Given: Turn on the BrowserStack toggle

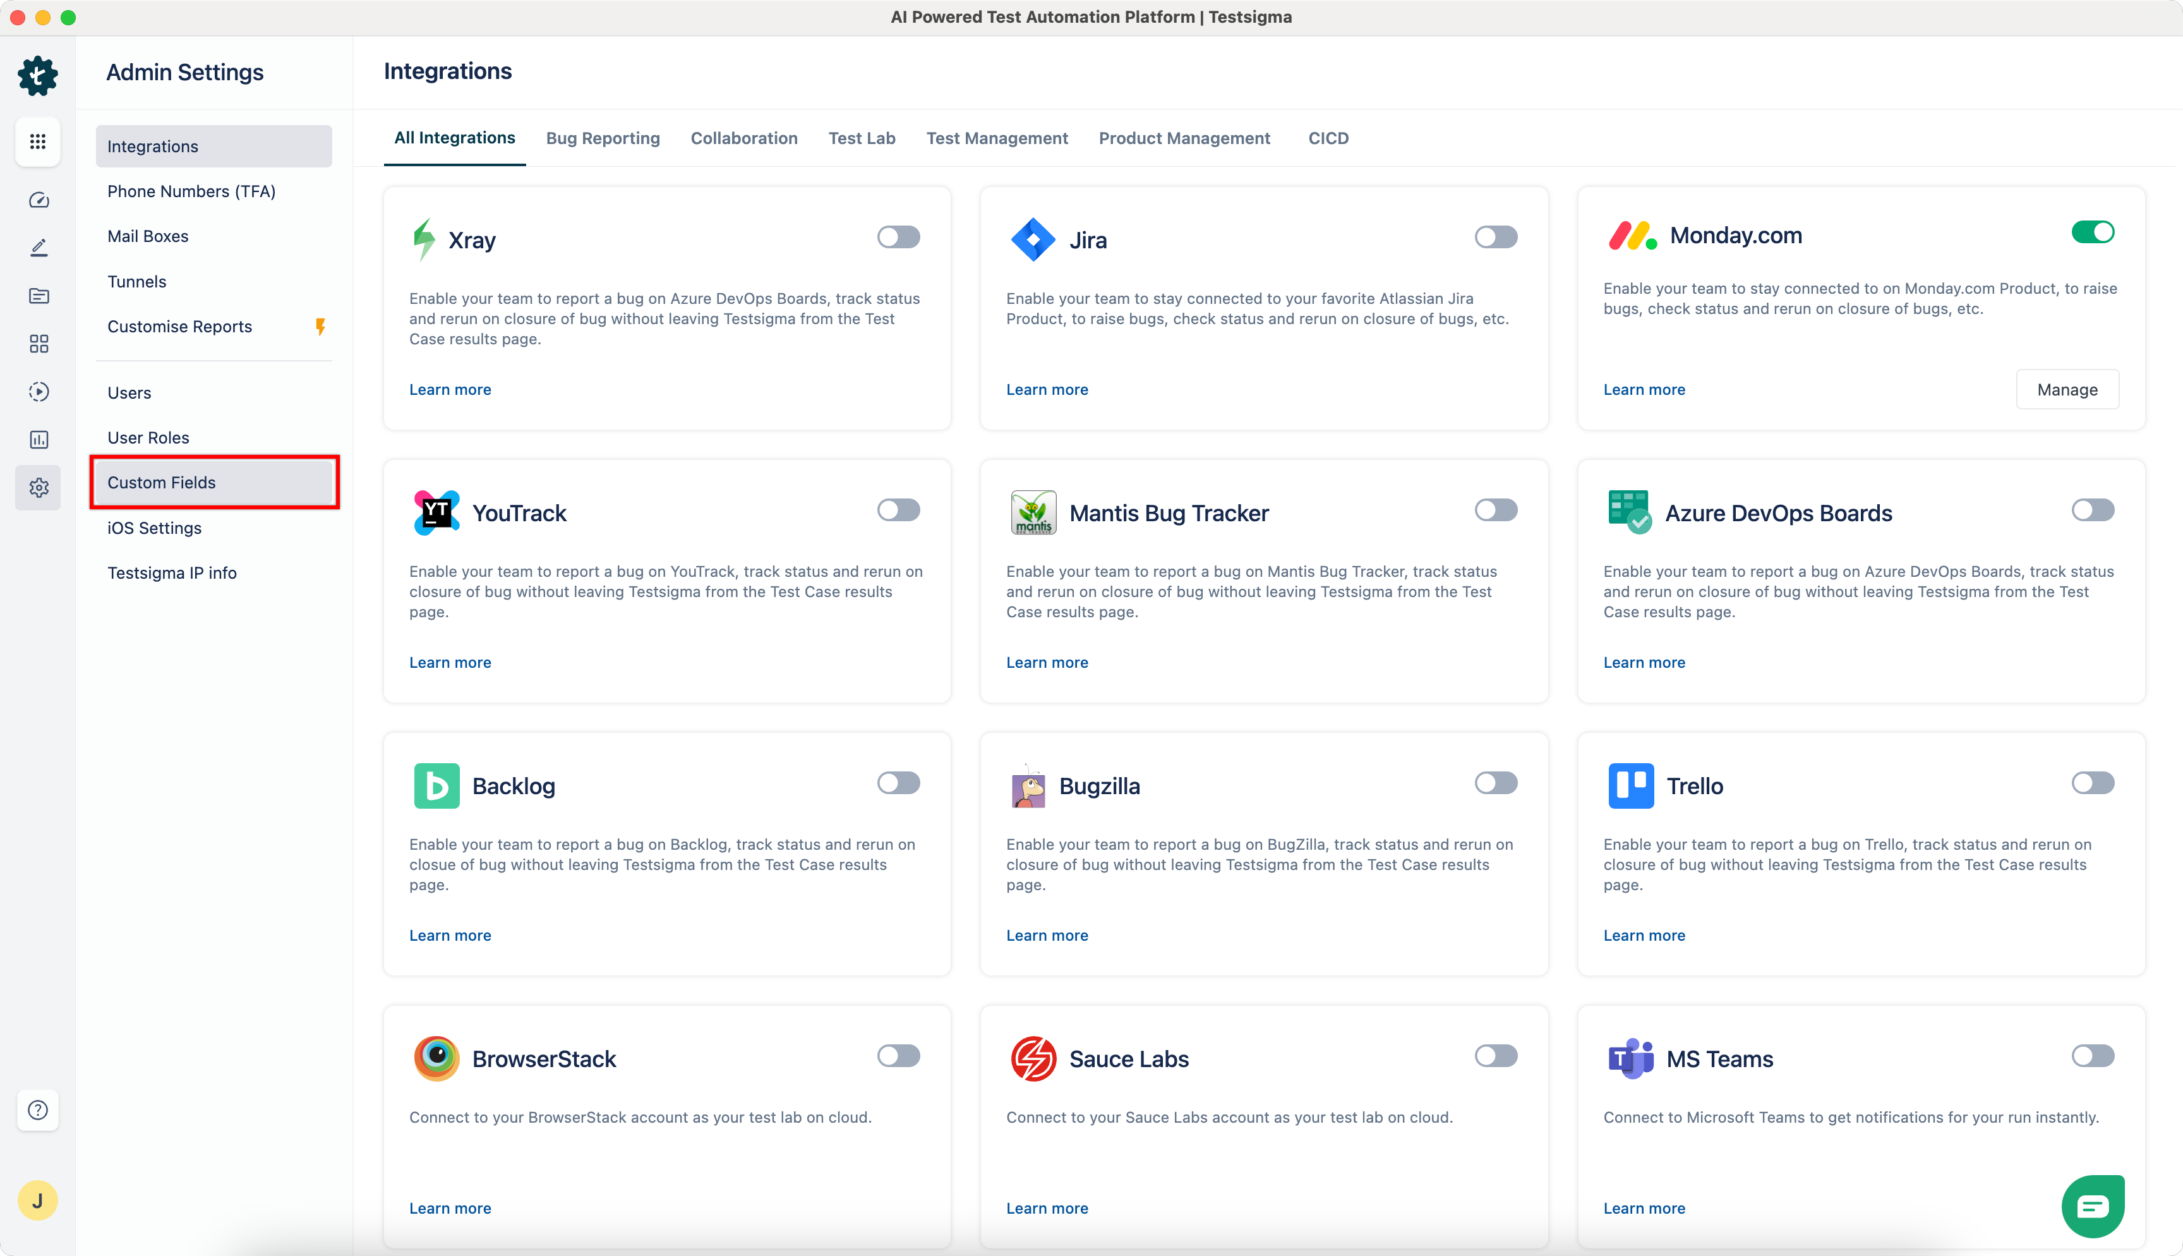Looking at the screenshot, I should (x=898, y=1056).
